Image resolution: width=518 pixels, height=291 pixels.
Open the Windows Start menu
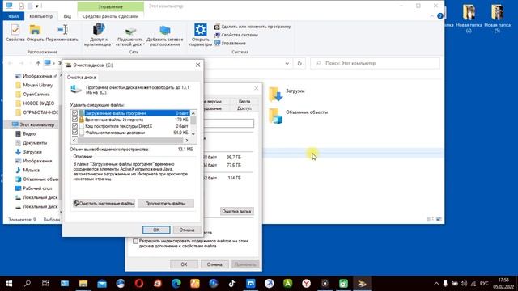(x=9, y=284)
